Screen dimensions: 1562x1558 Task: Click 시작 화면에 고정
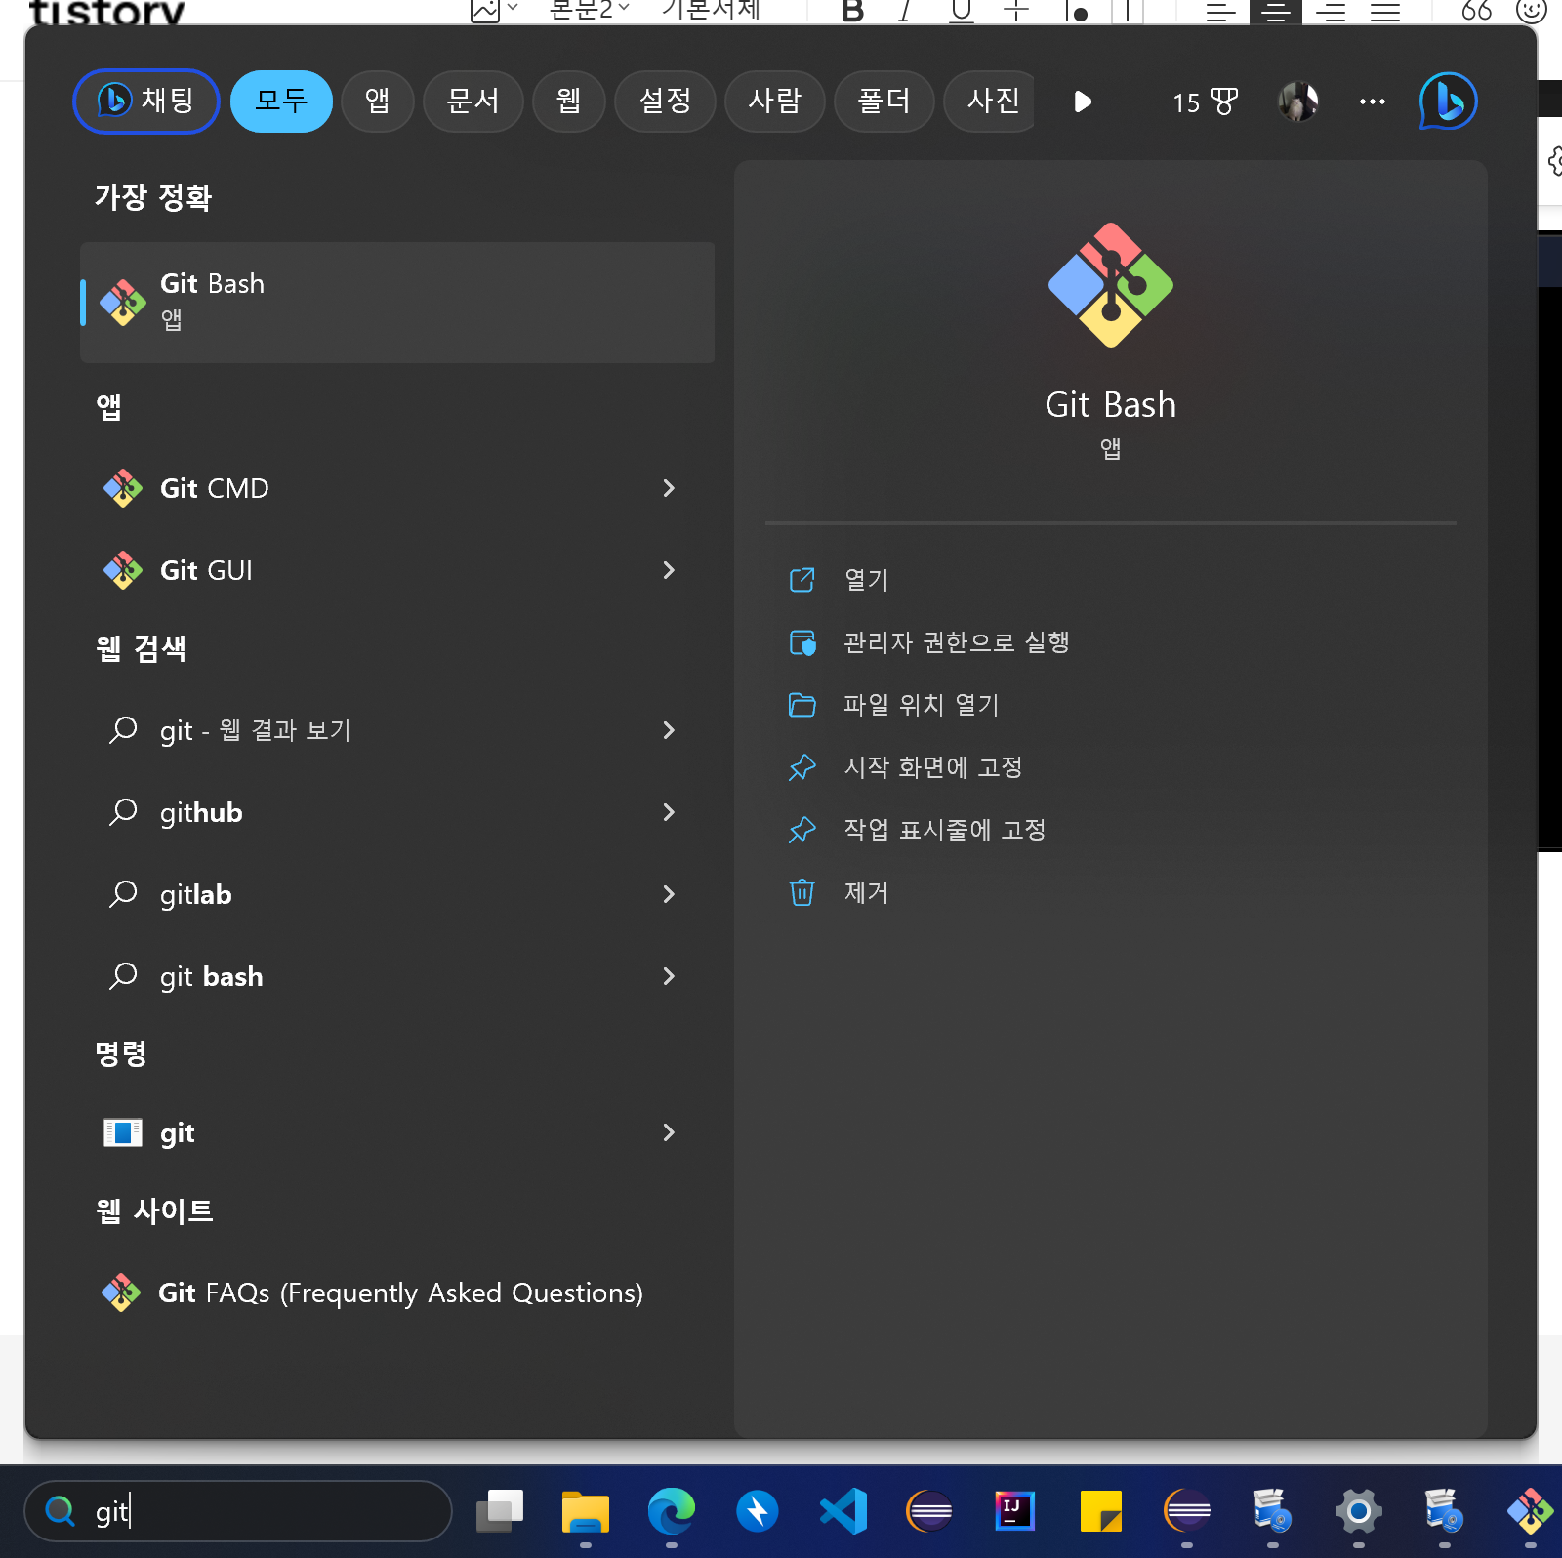pos(1111,767)
